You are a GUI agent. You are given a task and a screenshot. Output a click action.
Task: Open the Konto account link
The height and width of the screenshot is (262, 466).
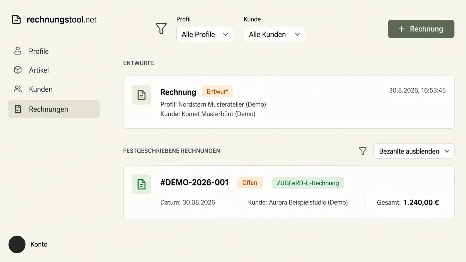[39, 244]
